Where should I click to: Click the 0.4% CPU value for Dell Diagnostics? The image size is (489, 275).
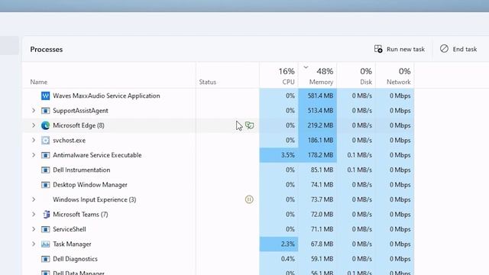click(287, 259)
